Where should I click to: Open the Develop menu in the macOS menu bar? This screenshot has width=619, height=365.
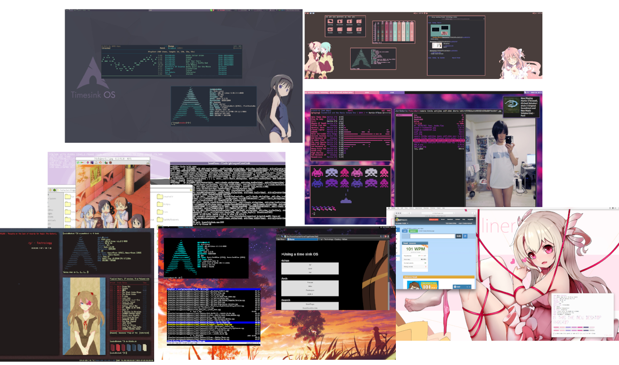coord(426,208)
